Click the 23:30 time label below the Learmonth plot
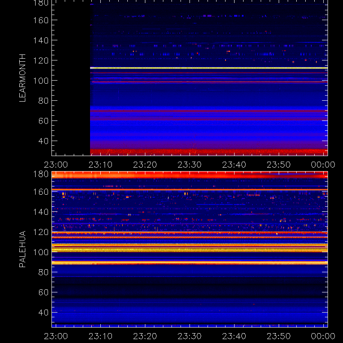The height and width of the screenshot is (343, 343). (190, 165)
